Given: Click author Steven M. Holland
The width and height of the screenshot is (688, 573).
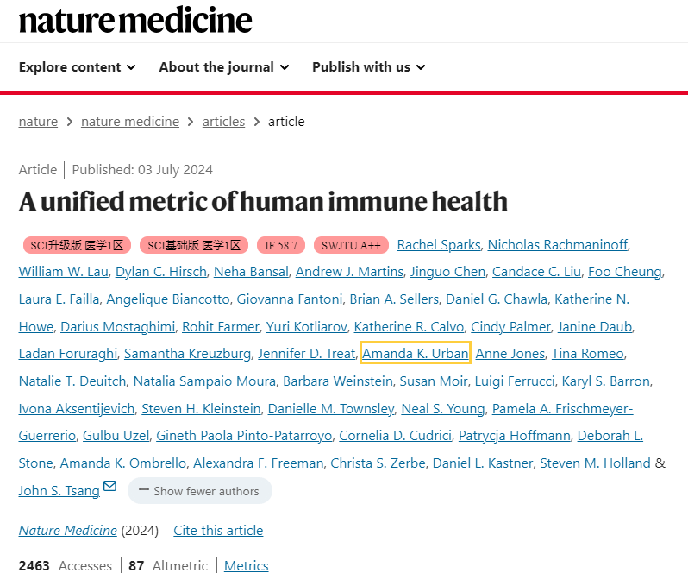Looking at the screenshot, I should tap(595, 463).
